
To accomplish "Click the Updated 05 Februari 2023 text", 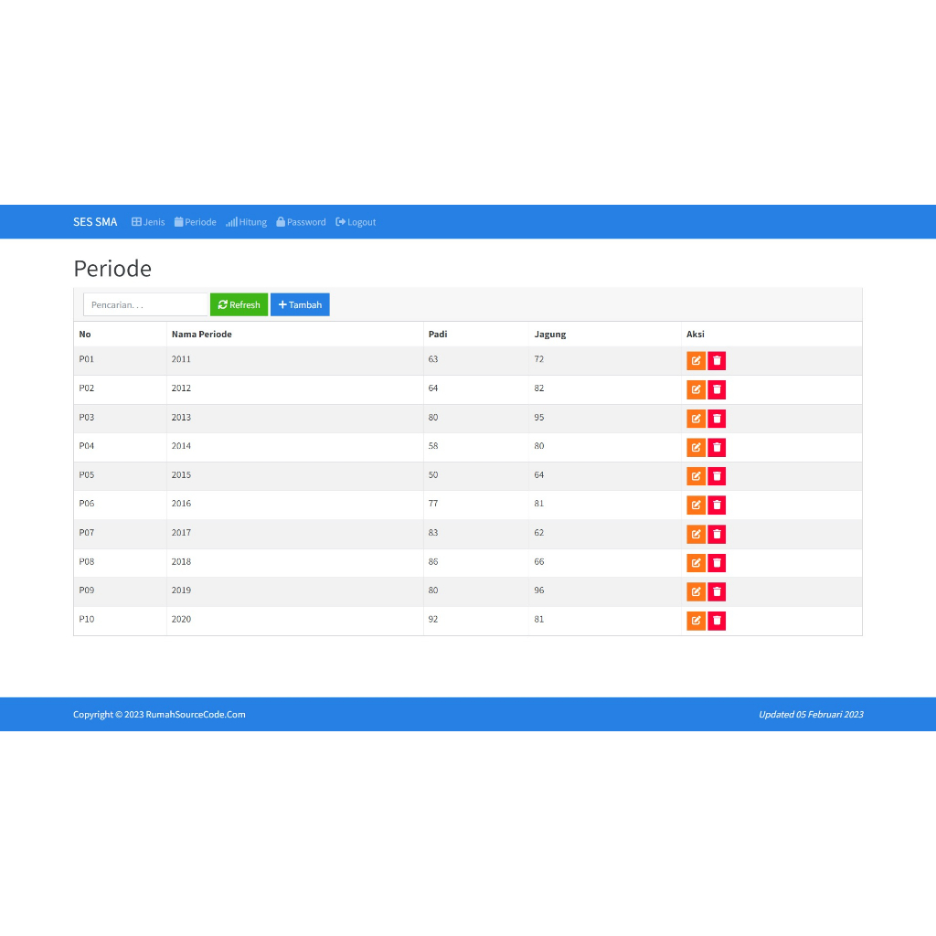I will click(811, 715).
